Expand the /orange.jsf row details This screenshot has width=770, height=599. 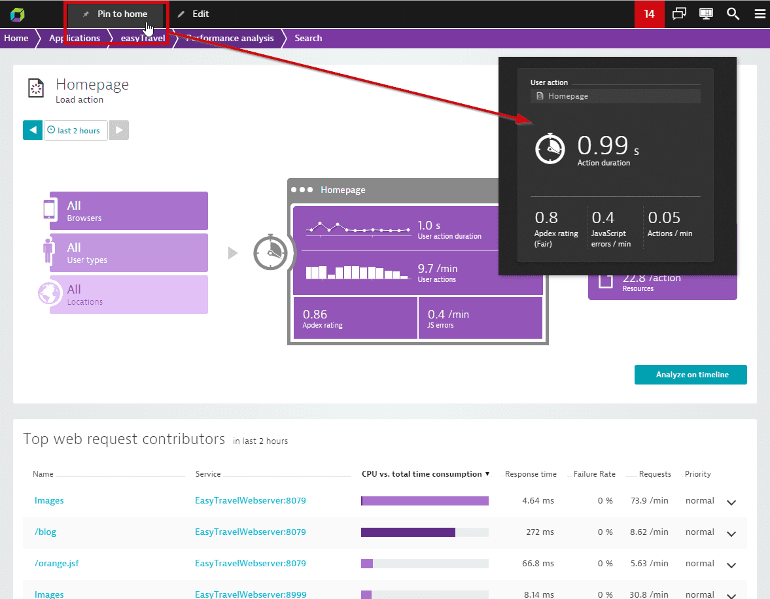pyautogui.click(x=731, y=565)
